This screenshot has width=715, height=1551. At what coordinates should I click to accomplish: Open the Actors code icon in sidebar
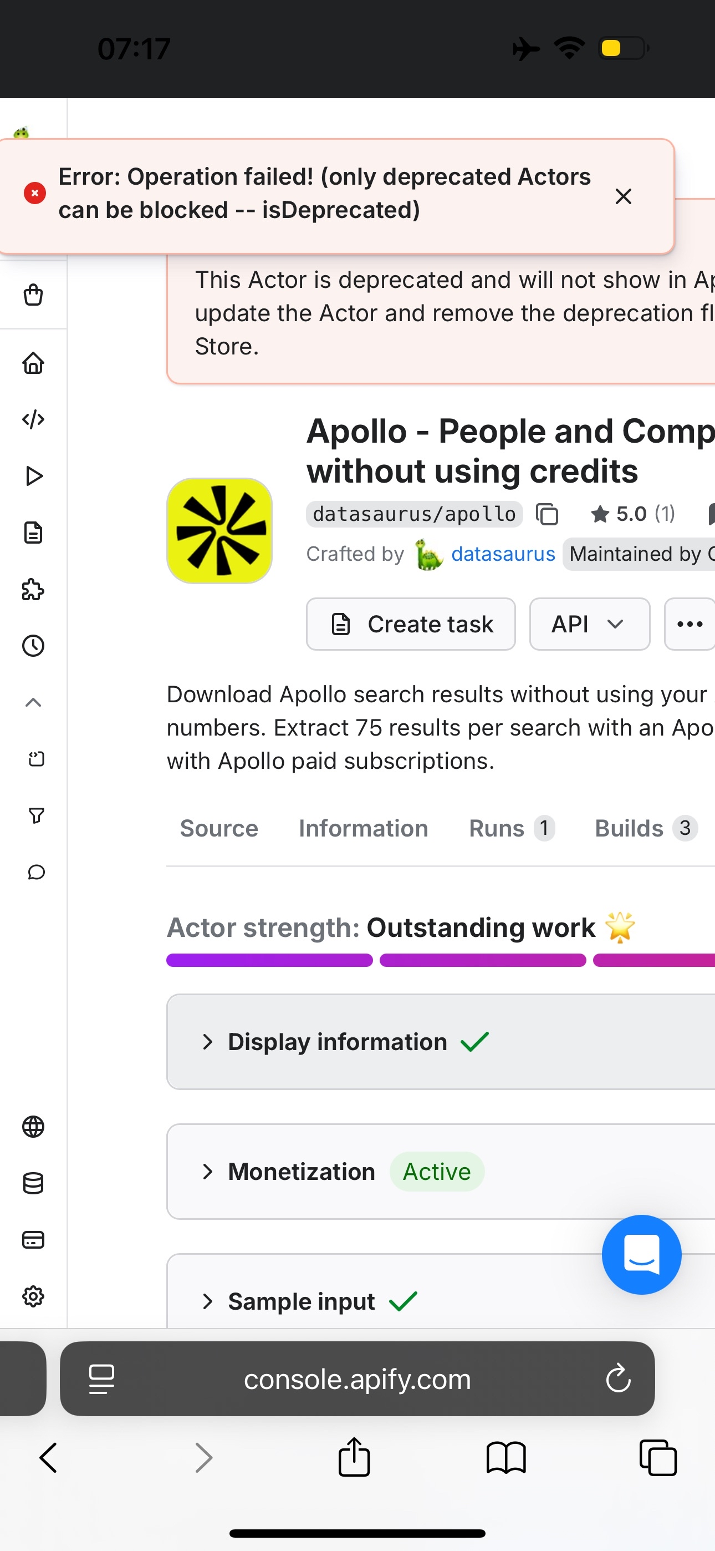pyautogui.click(x=33, y=419)
